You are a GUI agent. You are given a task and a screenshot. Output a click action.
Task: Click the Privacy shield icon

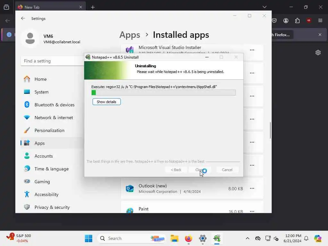27,207
